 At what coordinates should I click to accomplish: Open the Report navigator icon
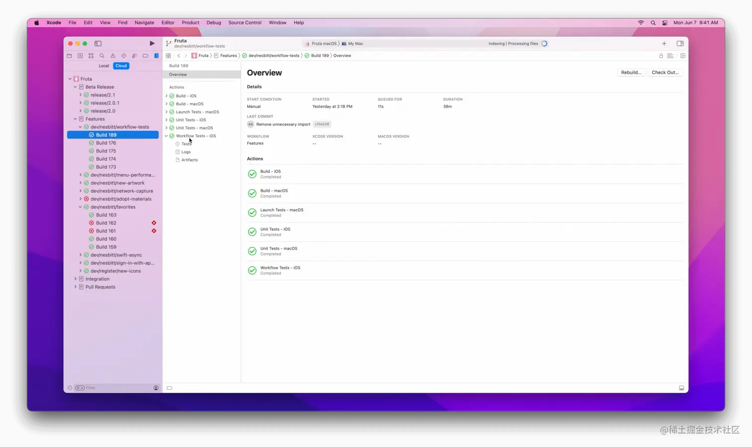(156, 56)
